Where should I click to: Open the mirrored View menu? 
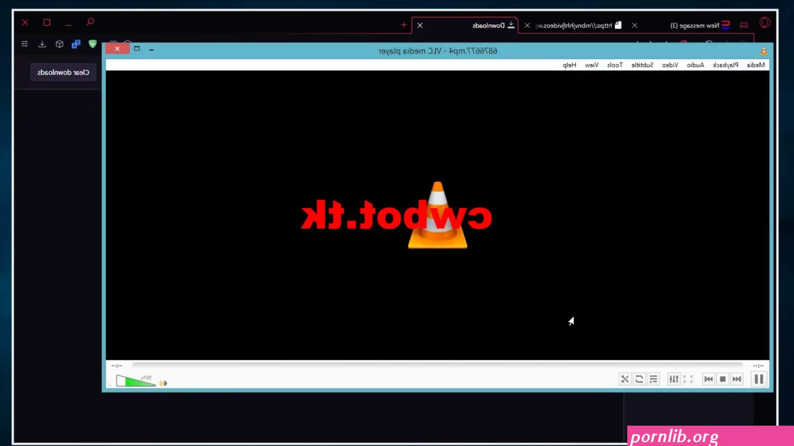[592, 65]
